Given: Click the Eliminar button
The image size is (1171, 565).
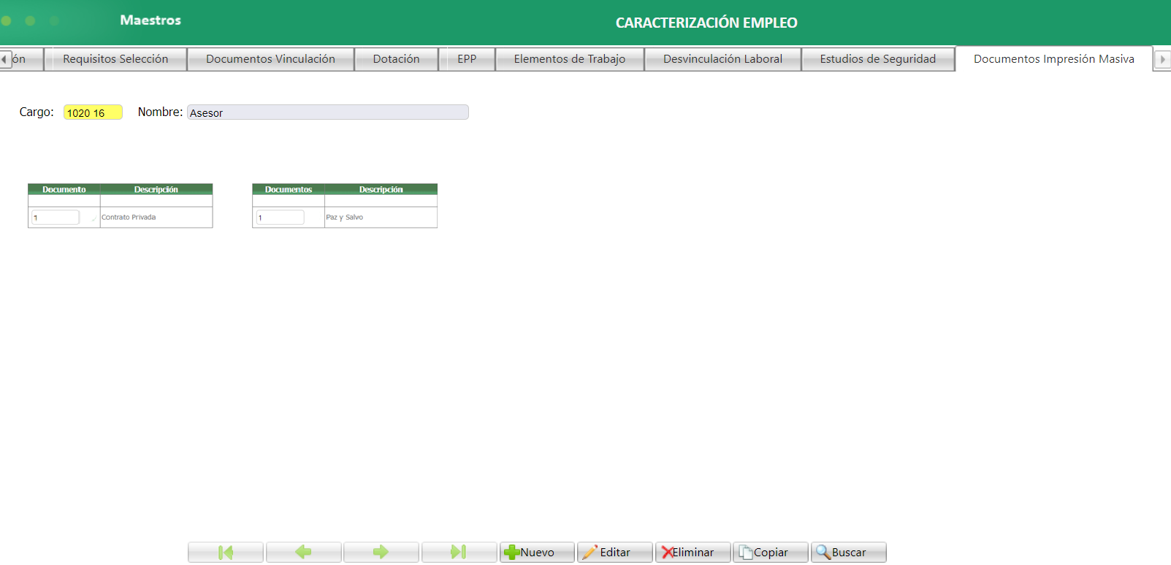Looking at the screenshot, I should (693, 552).
